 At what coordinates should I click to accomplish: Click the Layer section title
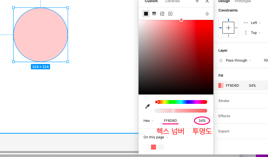click(223, 50)
